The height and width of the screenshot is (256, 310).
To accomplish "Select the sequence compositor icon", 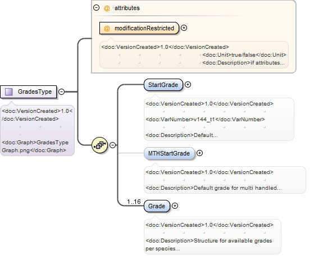I will point(100,145).
